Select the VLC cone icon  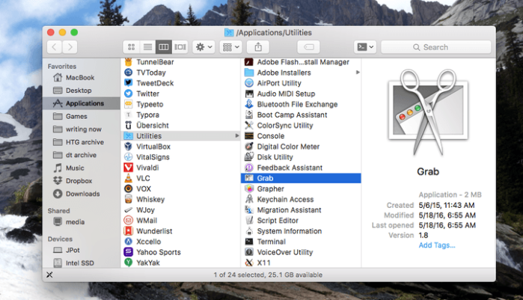pos(129,178)
